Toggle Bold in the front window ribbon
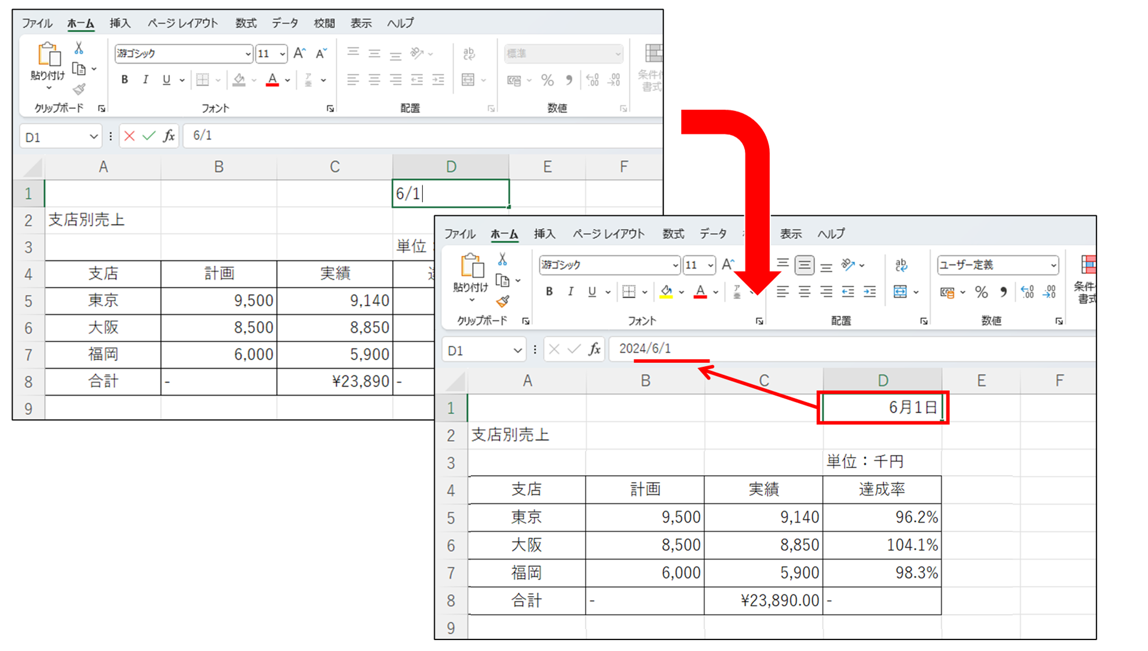This screenshot has width=1148, height=651. (x=549, y=292)
